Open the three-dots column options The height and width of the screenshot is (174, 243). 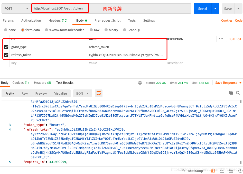coord(221,39)
